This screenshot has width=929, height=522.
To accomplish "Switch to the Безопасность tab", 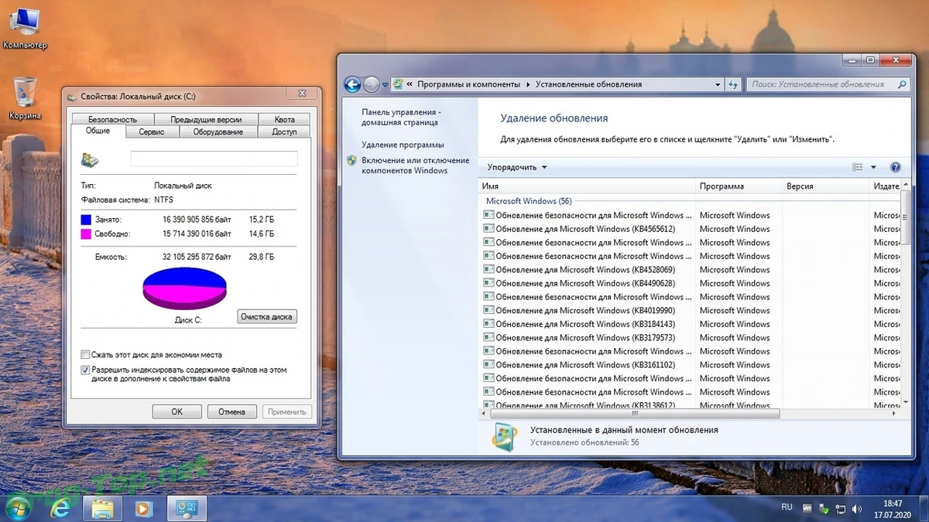I will (x=112, y=119).
